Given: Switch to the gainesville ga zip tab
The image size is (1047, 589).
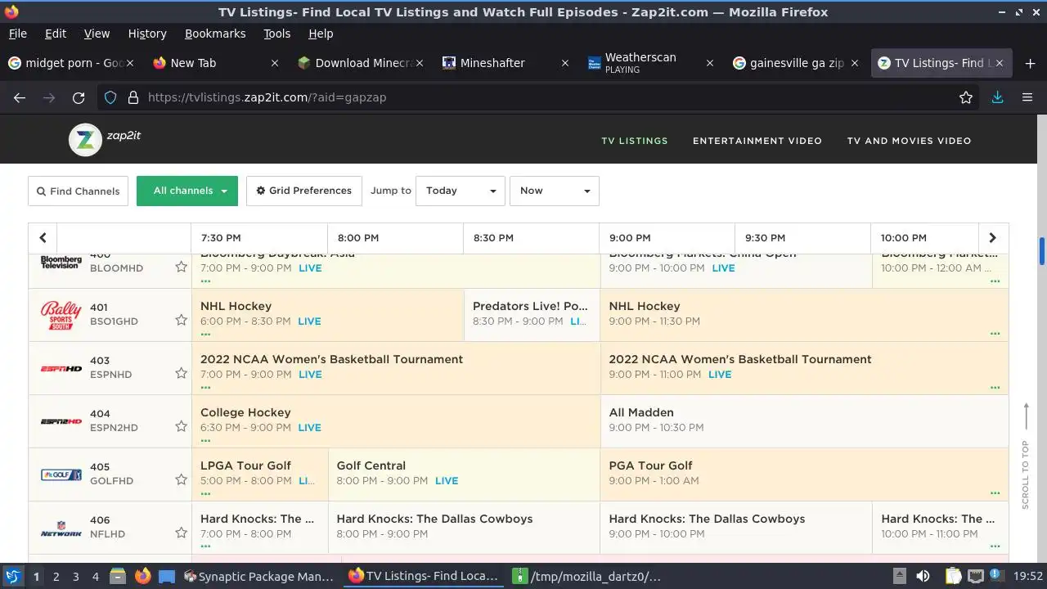Looking at the screenshot, I should (796, 63).
